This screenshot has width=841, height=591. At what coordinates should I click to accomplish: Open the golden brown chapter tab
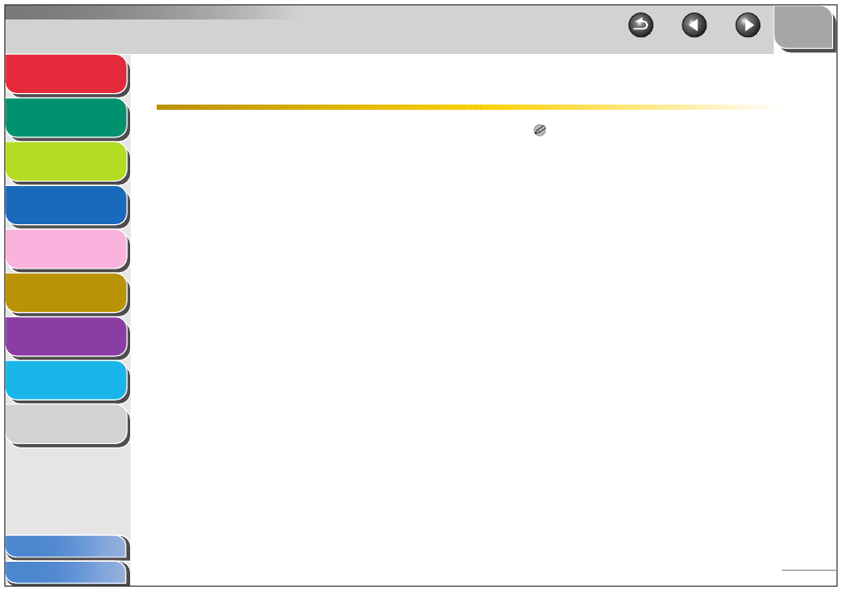tap(66, 292)
